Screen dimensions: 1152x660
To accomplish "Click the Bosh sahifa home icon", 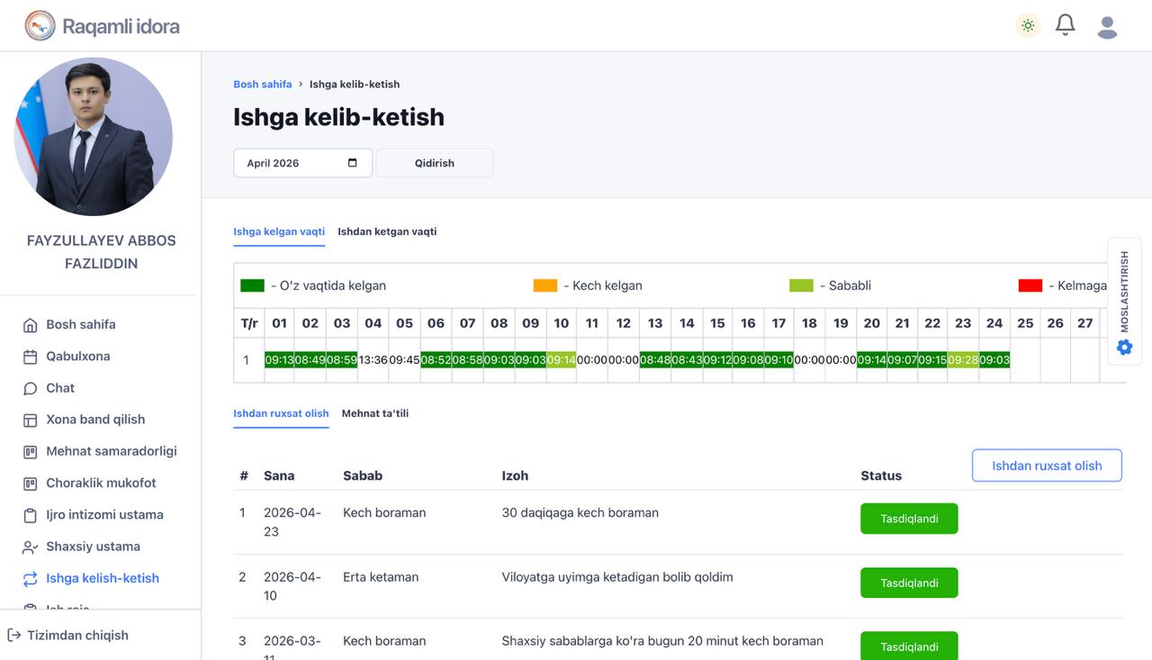I will click(x=30, y=325).
